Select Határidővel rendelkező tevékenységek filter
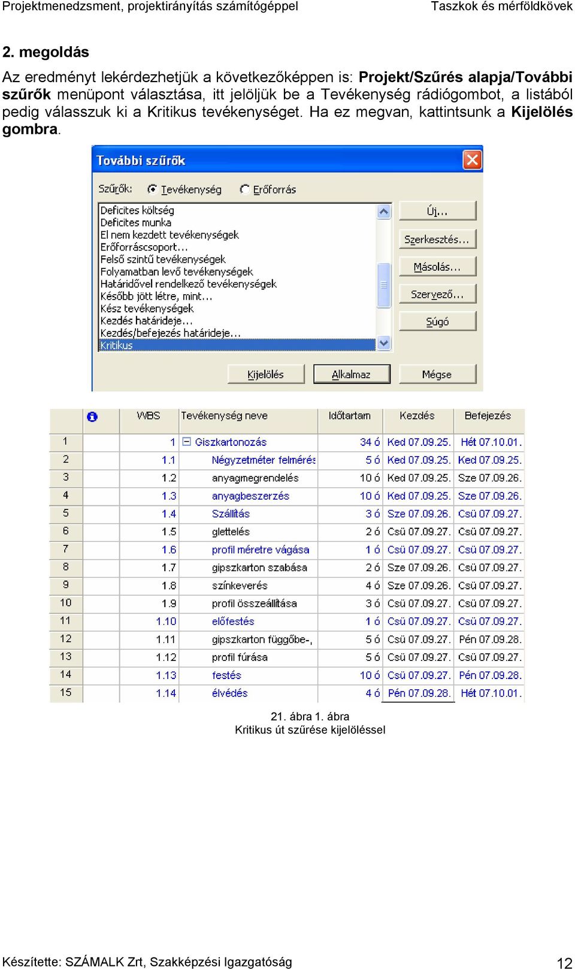The image size is (575, 969). 189,284
